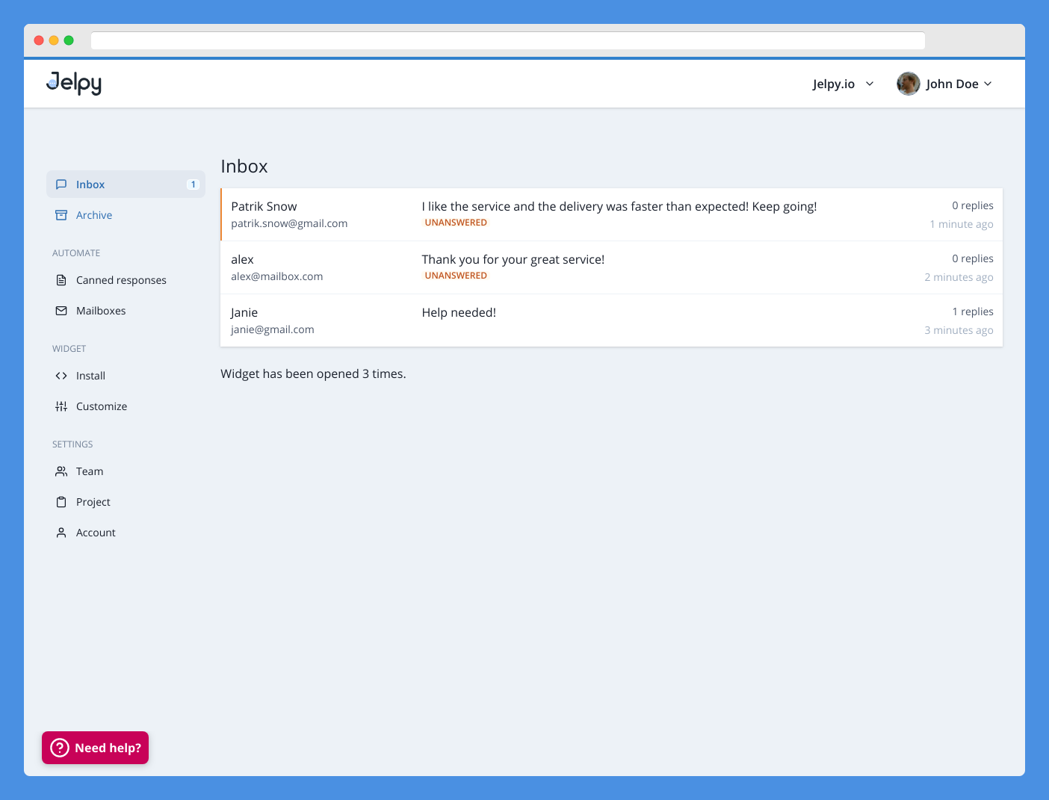Click the '3 minutes ago' timestamp
Screen dimensions: 1049x800
tap(959, 330)
